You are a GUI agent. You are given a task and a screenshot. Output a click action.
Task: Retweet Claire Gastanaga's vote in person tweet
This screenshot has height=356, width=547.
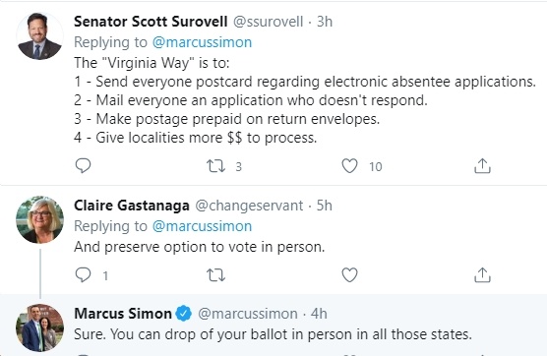[x=215, y=275]
